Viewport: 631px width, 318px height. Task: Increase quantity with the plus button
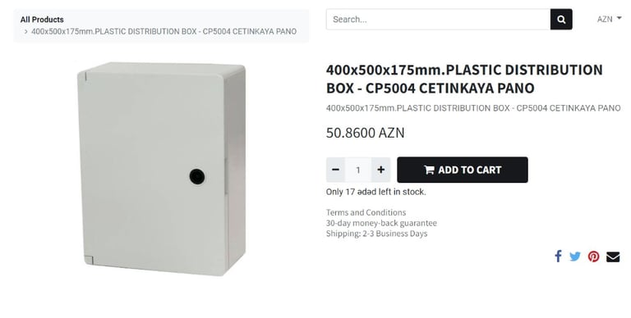tap(380, 170)
